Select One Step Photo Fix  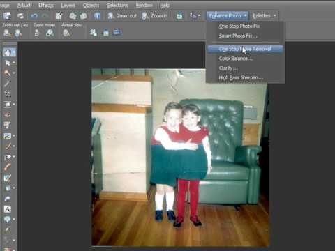point(239,26)
